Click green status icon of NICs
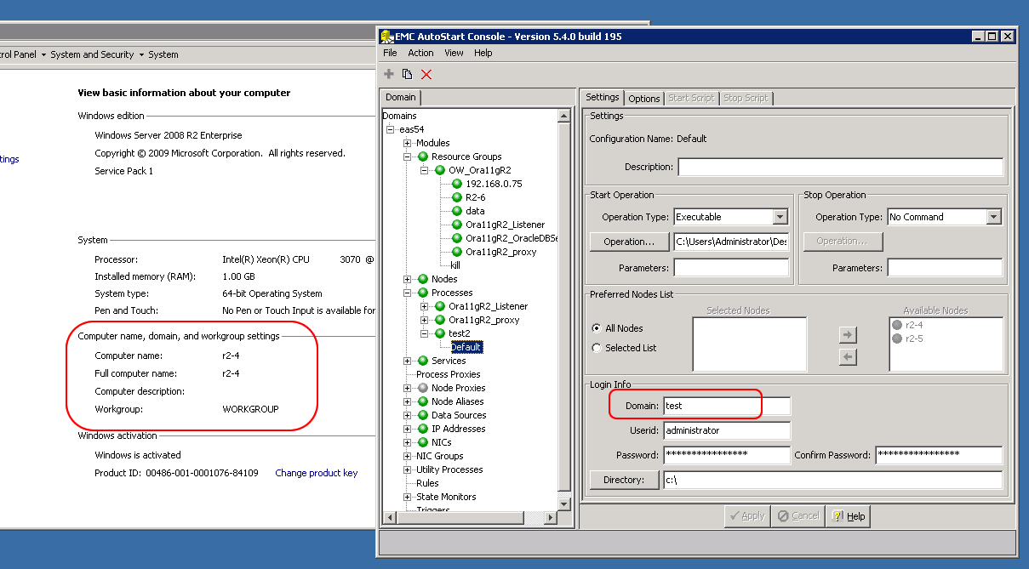The width and height of the screenshot is (1029, 569). (x=422, y=442)
